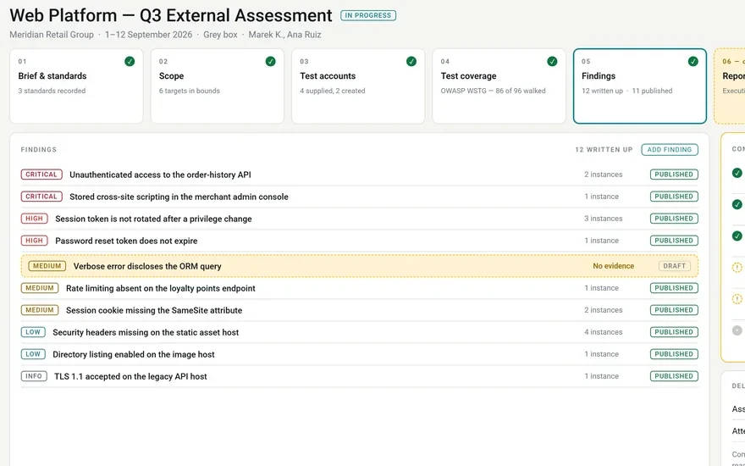Click Low badge on Security headers row
The image size is (745, 466).
pos(33,332)
